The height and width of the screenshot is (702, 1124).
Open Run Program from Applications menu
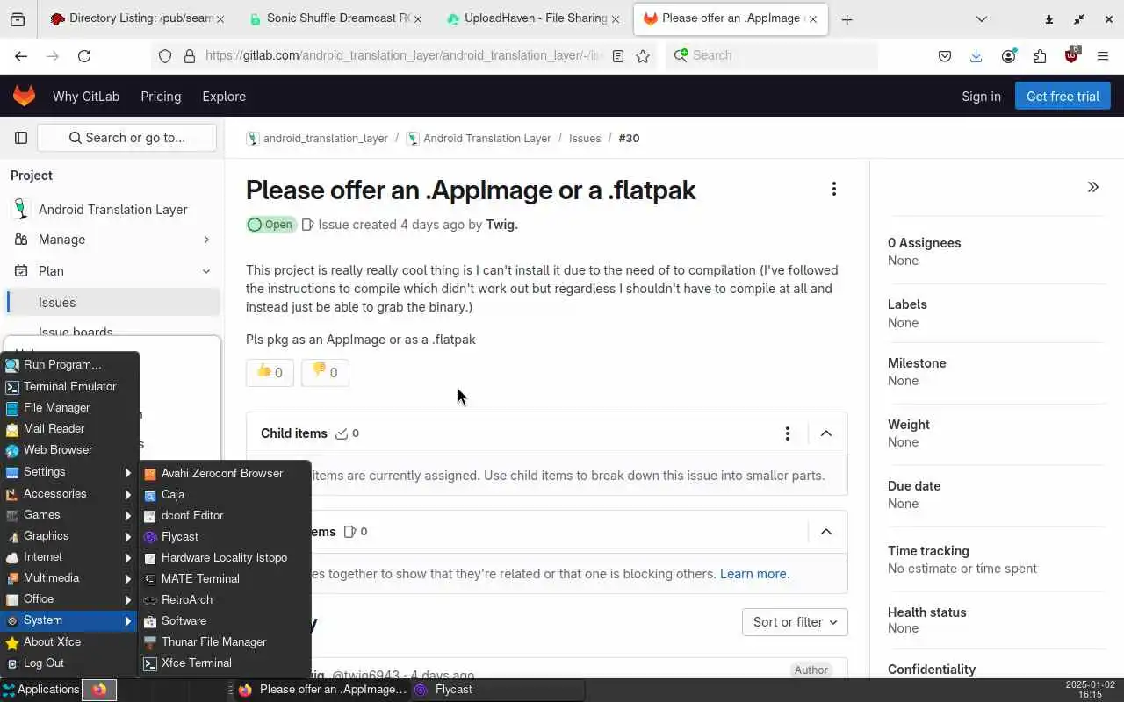pos(69,365)
